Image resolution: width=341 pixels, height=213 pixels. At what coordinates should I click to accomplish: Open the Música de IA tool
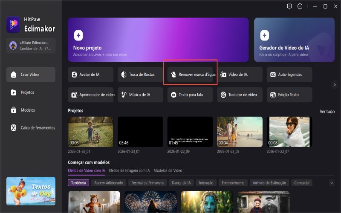[x=140, y=95]
